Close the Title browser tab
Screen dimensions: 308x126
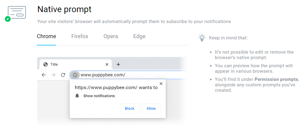[107, 65]
